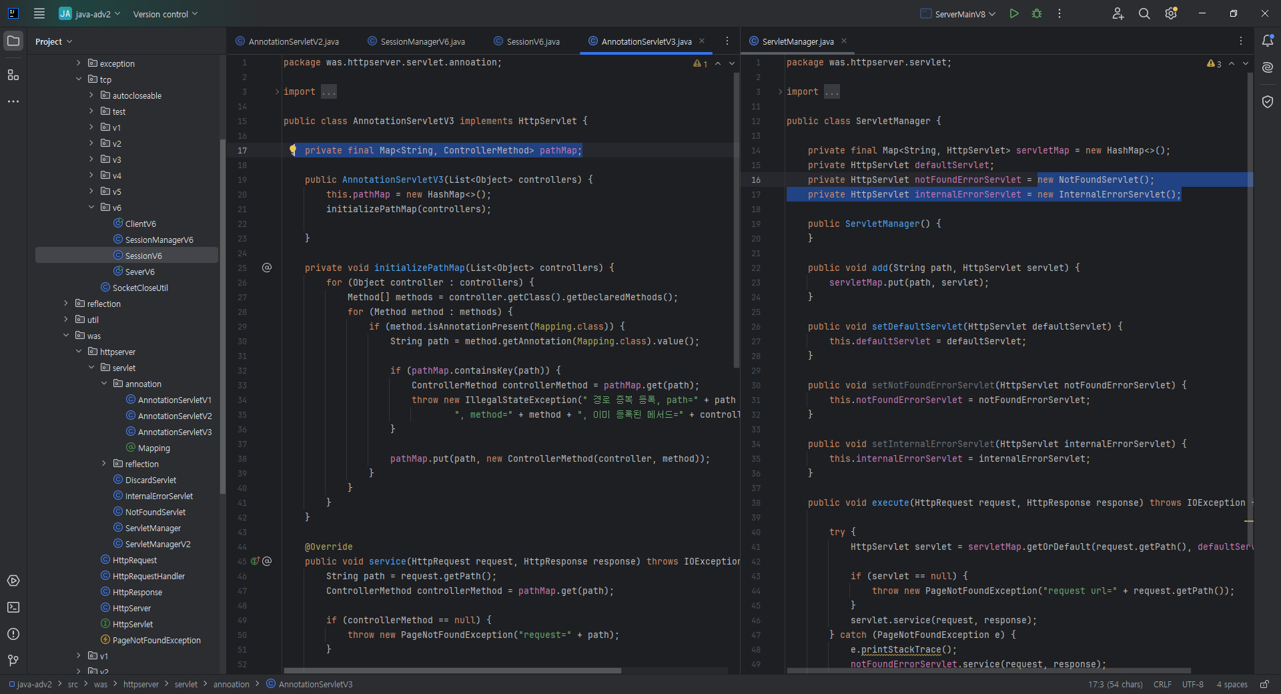Change indent setting 4 spaces
The width and height of the screenshot is (1281, 694).
[1232, 684]
